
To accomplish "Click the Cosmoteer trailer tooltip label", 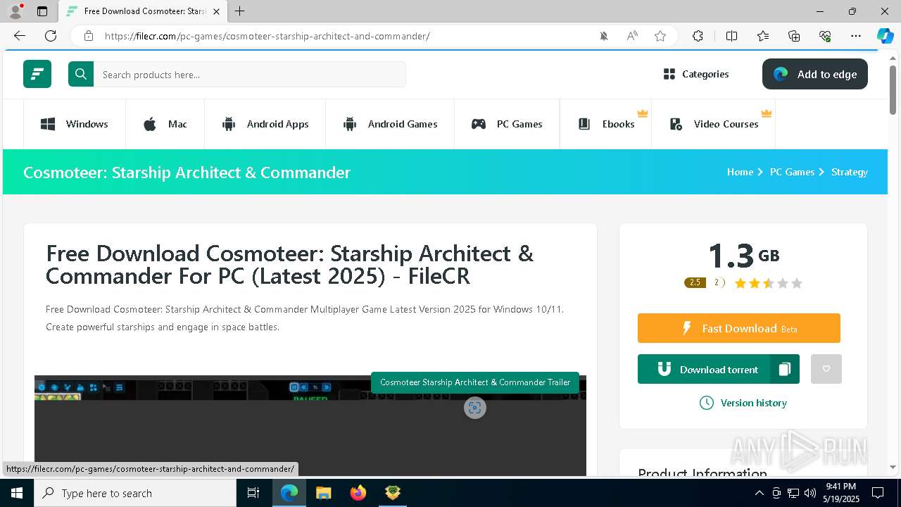I will pos(475,382).
